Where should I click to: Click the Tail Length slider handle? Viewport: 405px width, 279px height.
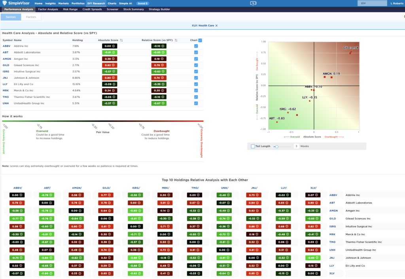click(276, 146)
